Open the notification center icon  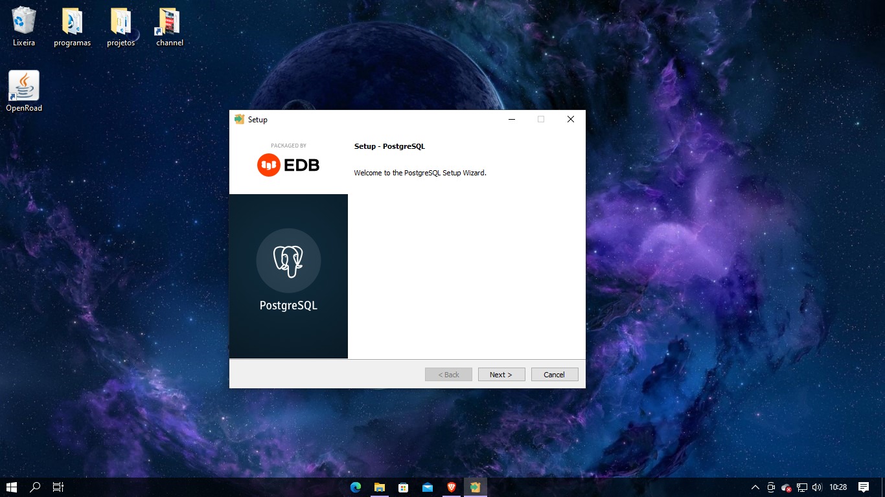coord(864,487)
